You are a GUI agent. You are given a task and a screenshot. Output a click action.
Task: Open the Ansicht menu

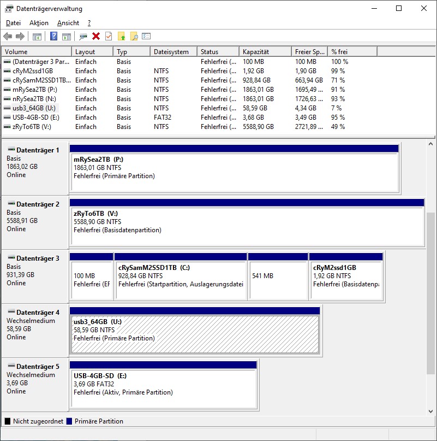point(68,23)
